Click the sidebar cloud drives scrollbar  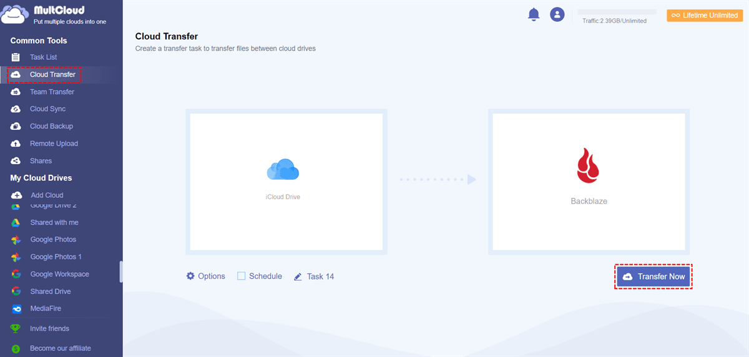coord(121,271)
